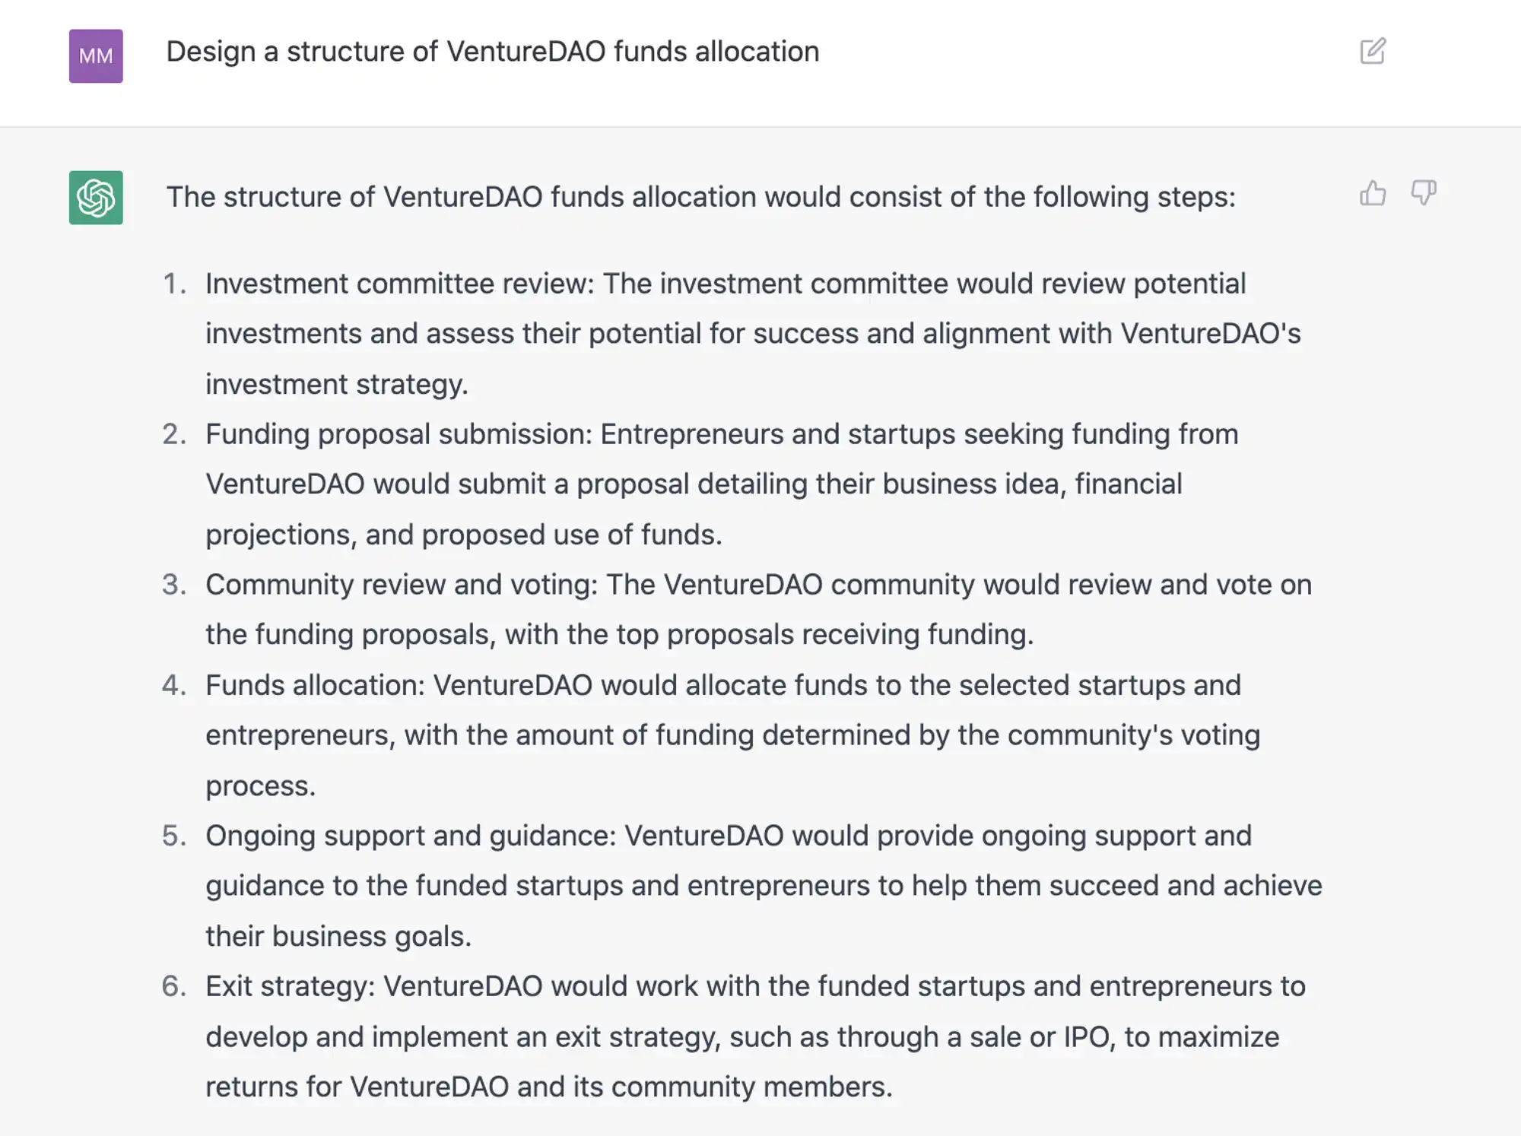Select the purple MM user avatar
Image resolution: width=1521 pixels, height=1136 pixels.
pyautogui.click(x=96, y=56)
